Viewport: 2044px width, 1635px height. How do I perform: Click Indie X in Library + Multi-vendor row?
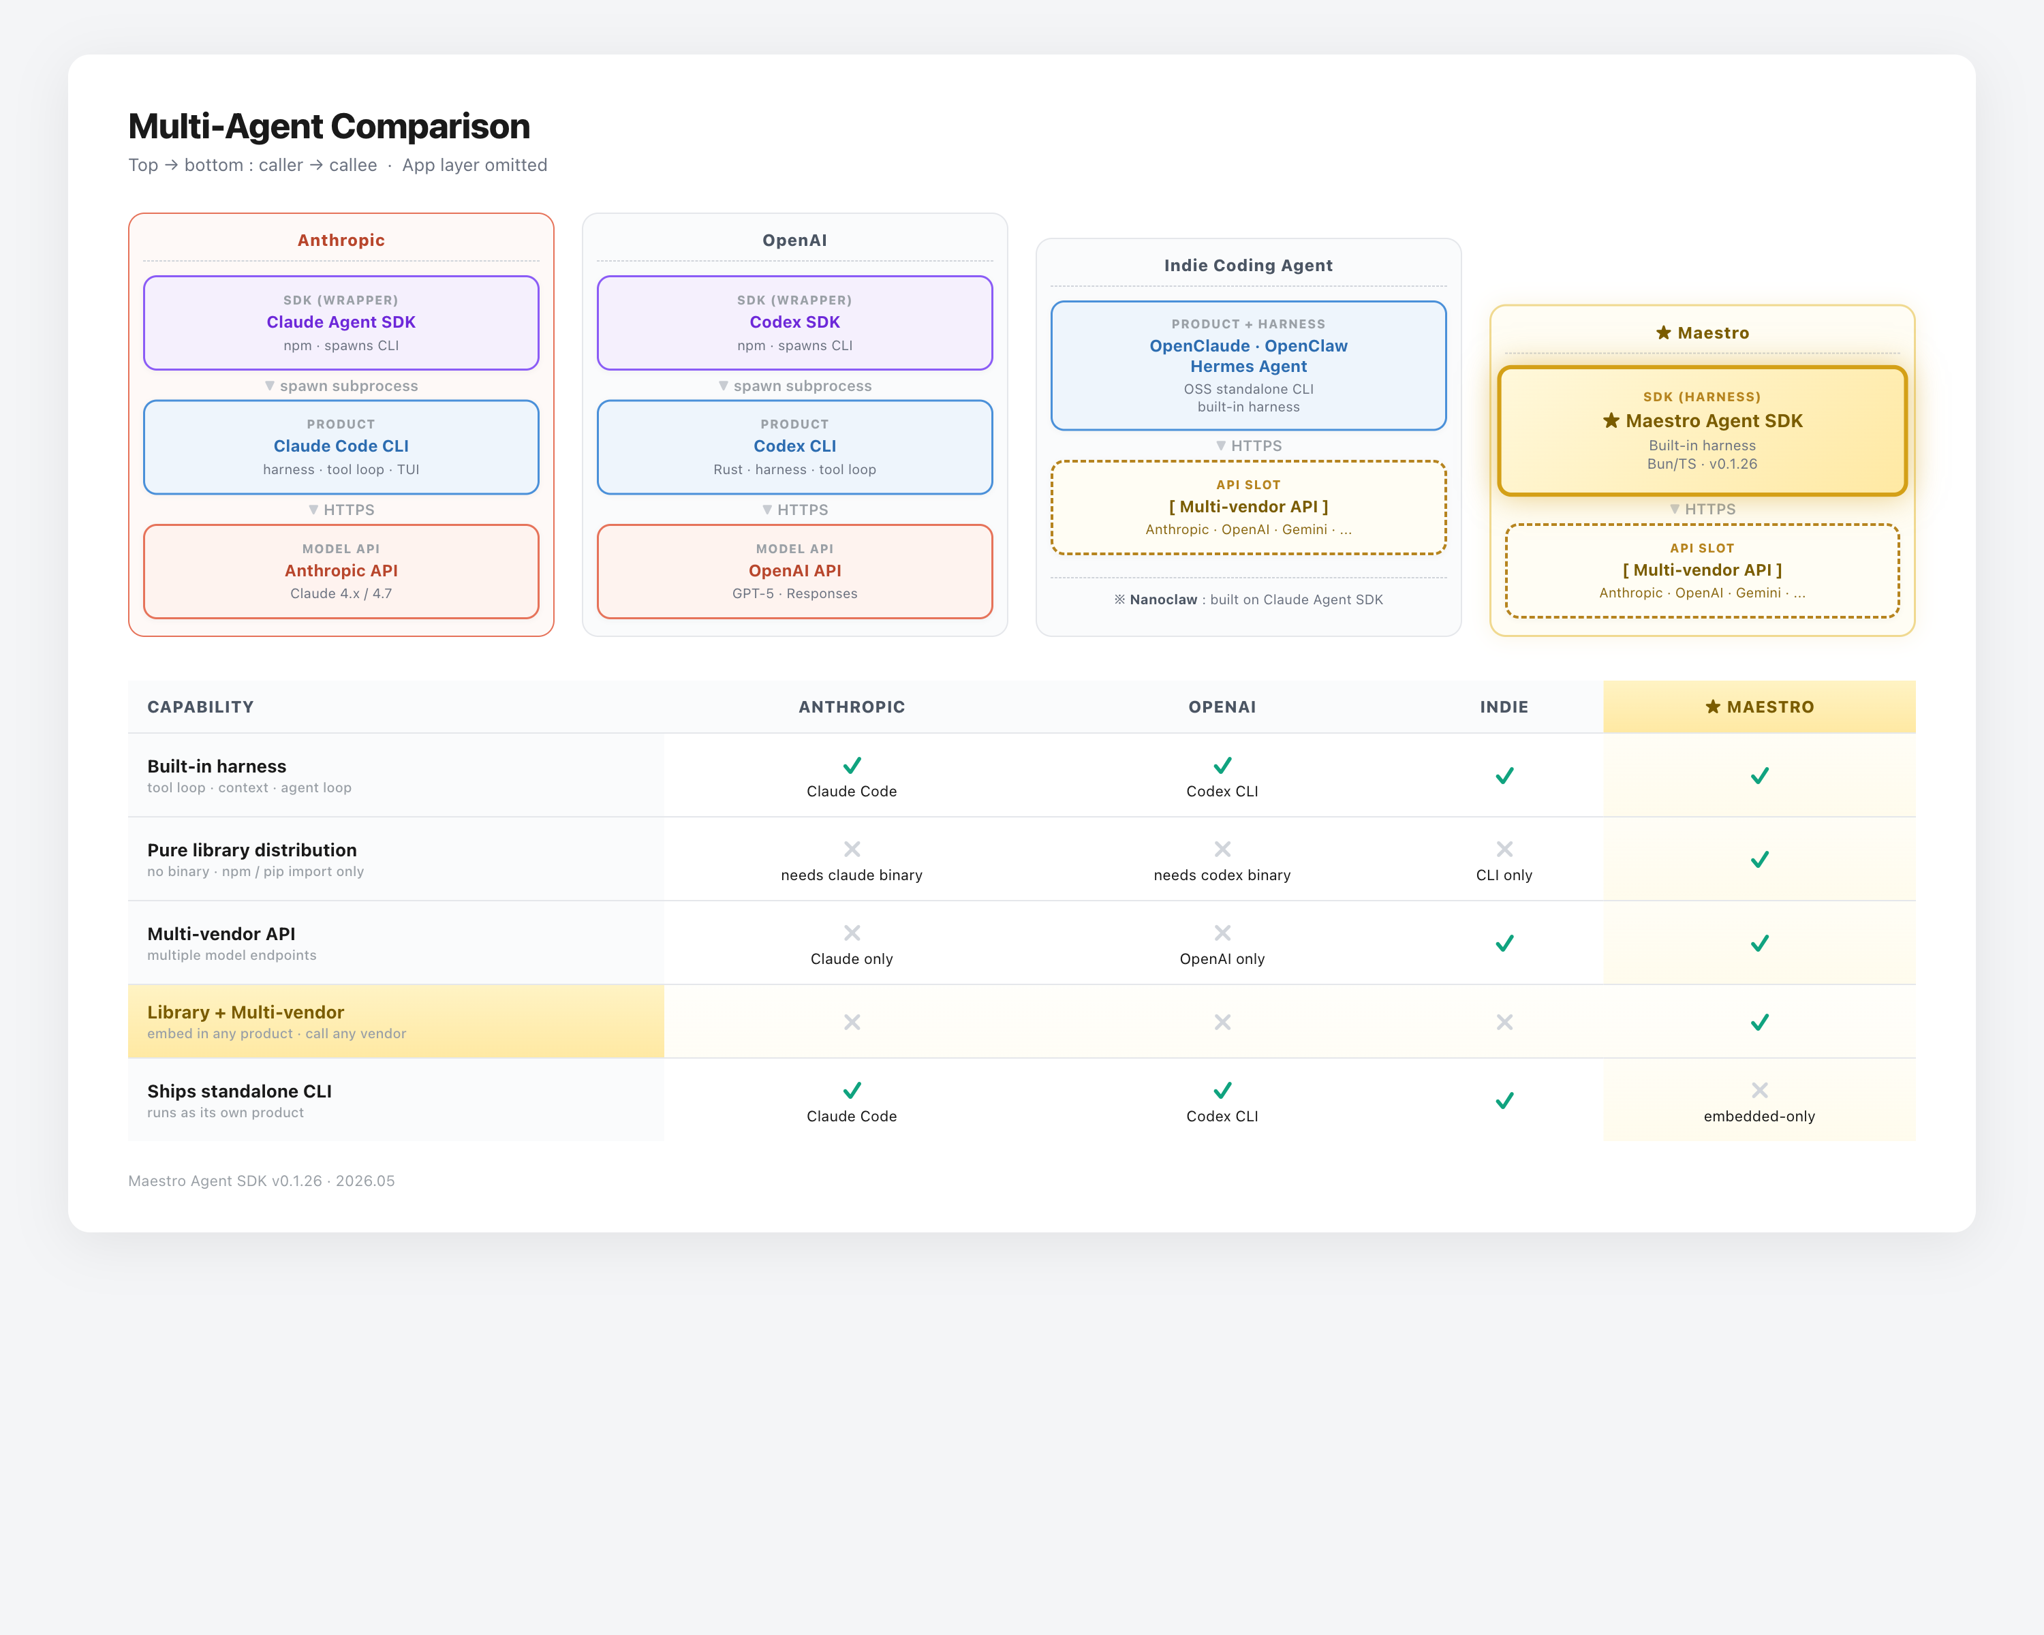(1504, 1022)
